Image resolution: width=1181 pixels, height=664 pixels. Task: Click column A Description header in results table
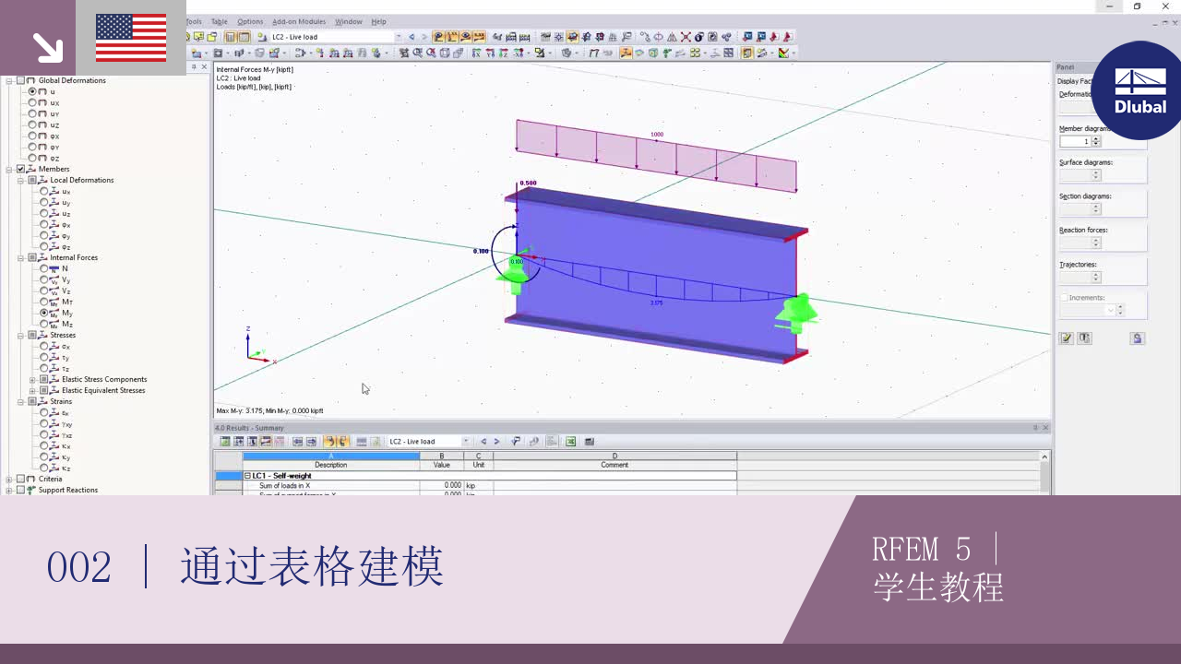331,460
